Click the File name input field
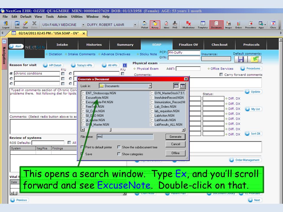This screenshot has width=283, height=212. click(125, 137)
